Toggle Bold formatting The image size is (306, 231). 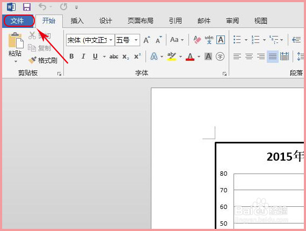(71, 56)
